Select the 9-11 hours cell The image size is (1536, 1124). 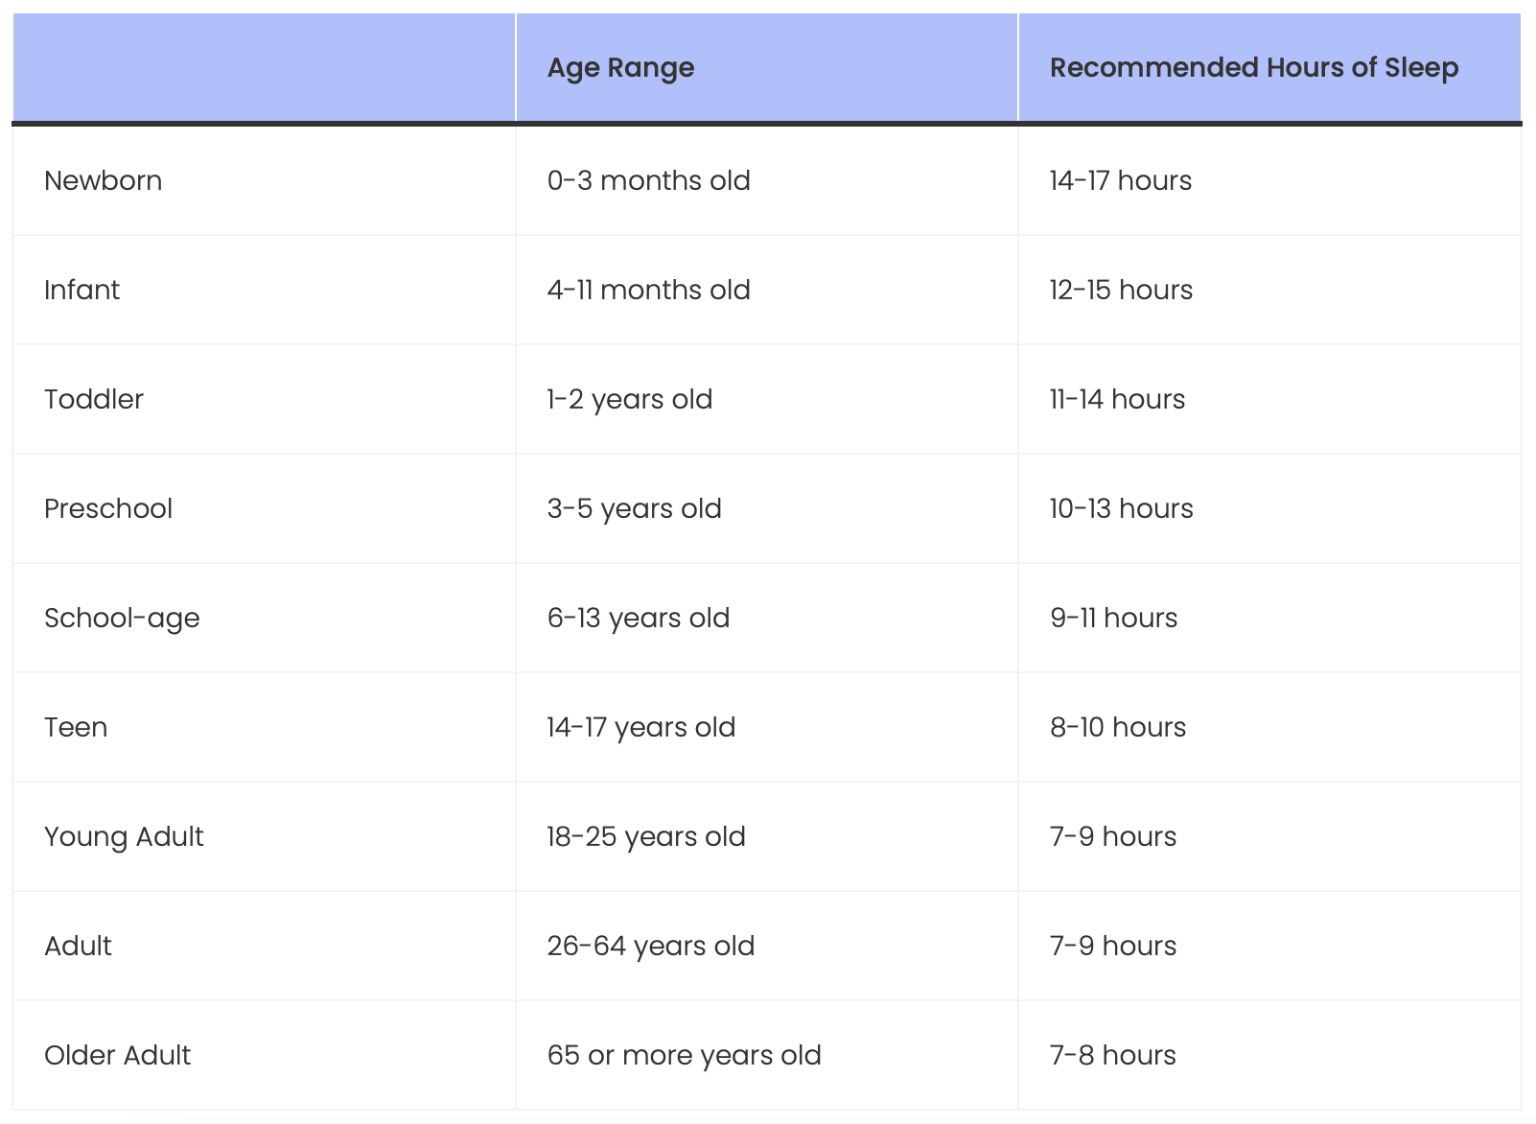coord(1113,618)
